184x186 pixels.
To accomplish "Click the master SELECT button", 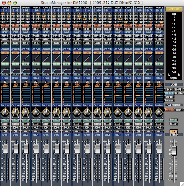I will pyautogui.click(x=174, y=124).
